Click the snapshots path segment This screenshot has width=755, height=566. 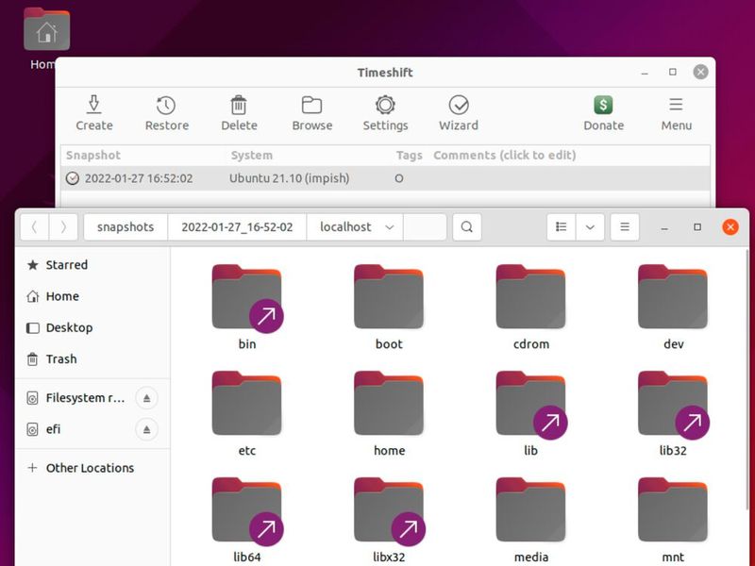[x=126, y=226]
